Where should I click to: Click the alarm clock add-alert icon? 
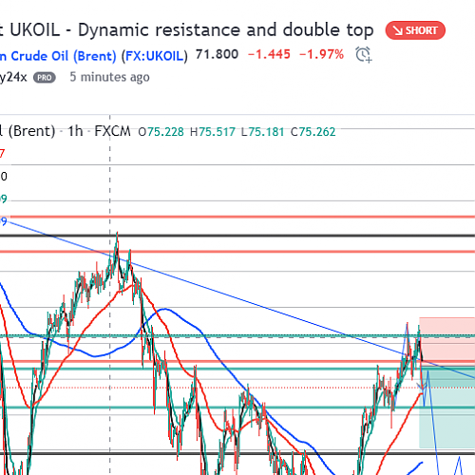coord(364,54)
